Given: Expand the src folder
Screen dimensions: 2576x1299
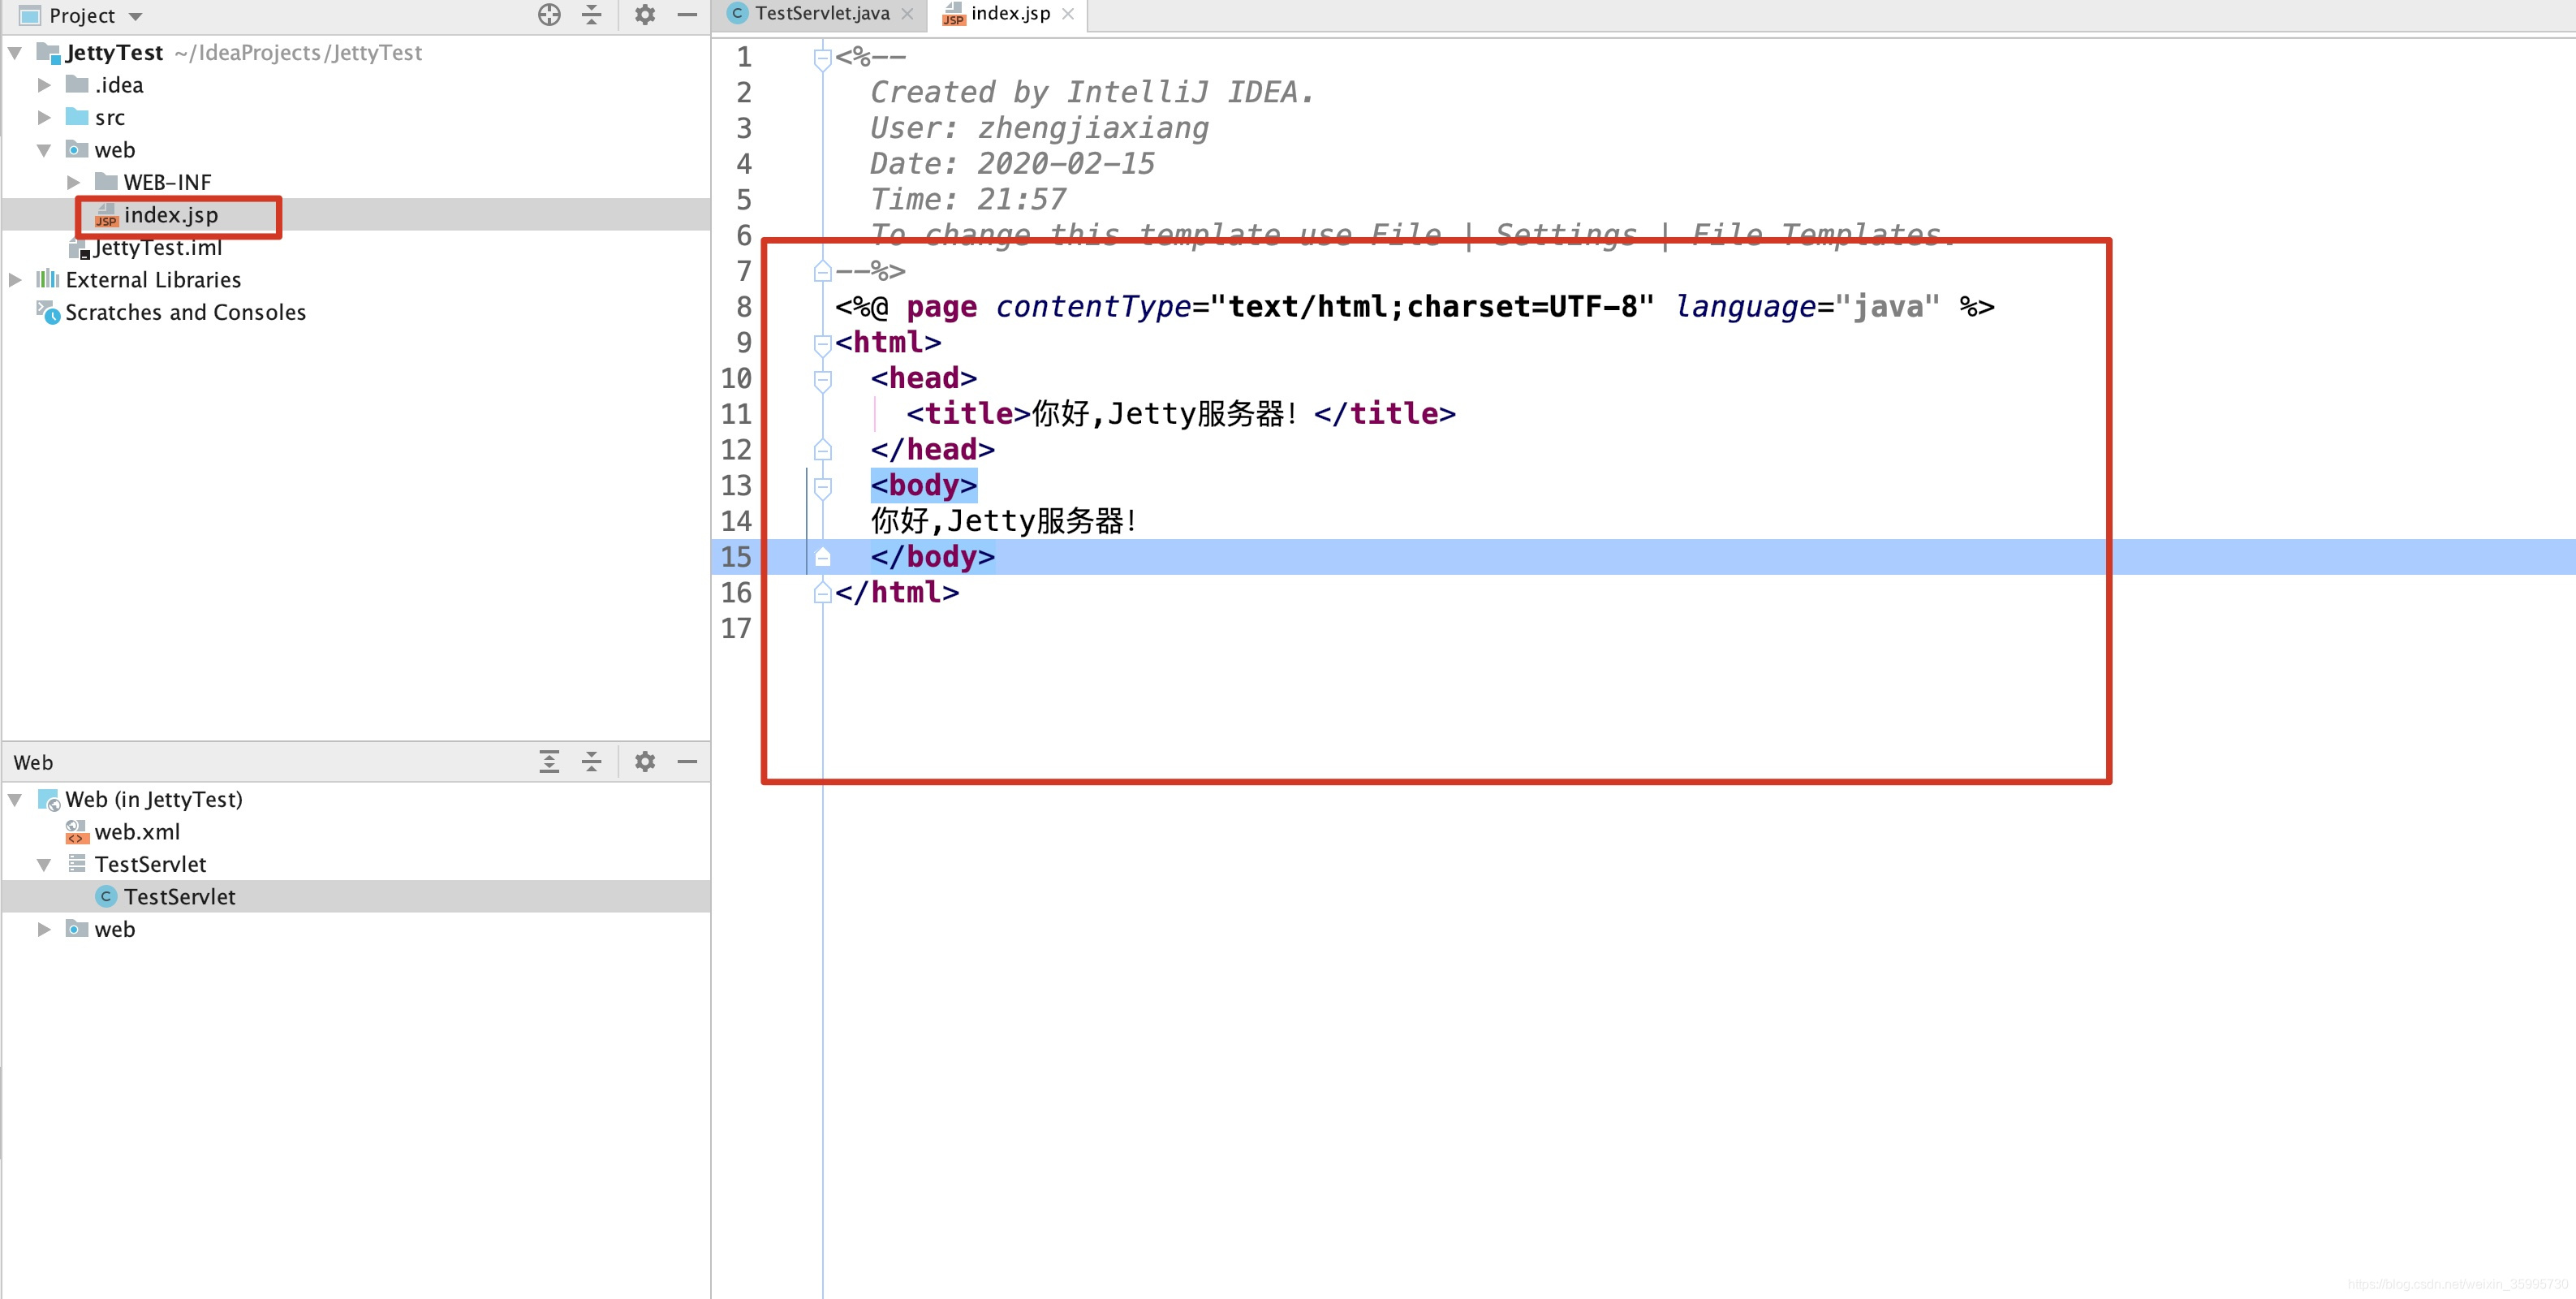Looking at the screenshot, I should click(x=44, y=118).
